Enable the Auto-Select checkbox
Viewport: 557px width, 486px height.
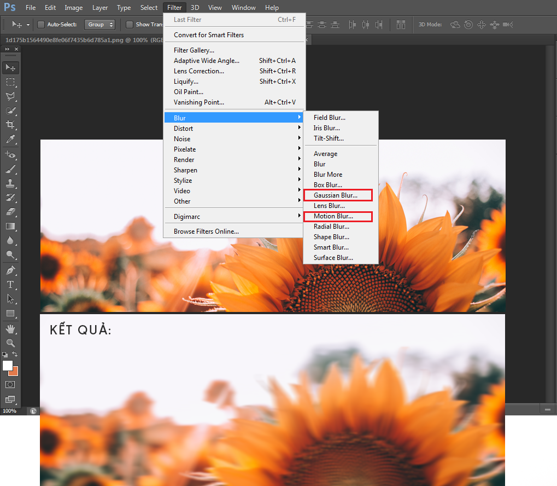pos(41,25)
